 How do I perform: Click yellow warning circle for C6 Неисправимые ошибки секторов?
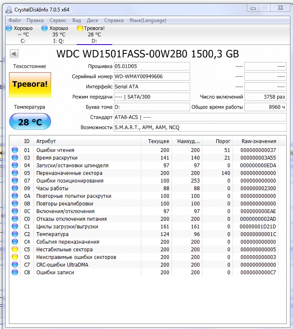tap(15, 257)
